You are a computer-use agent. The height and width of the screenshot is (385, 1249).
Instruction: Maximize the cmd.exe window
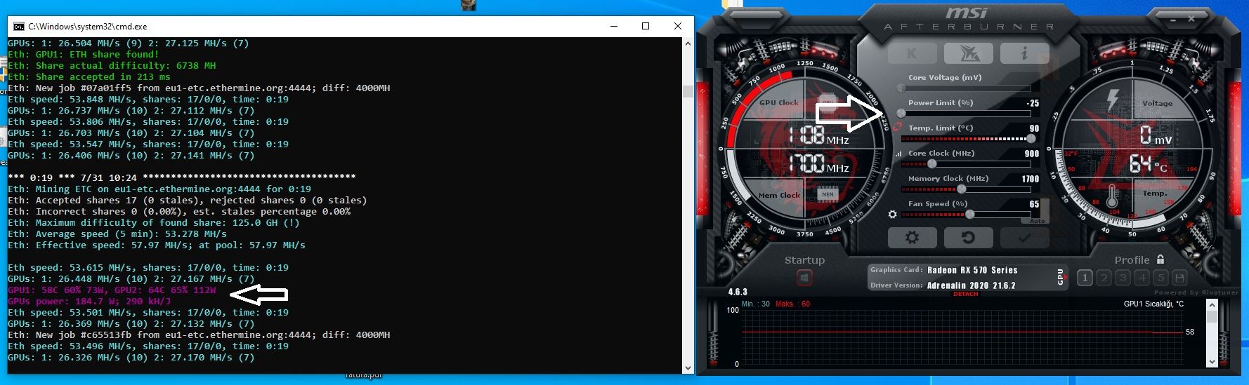pos(646,26)
